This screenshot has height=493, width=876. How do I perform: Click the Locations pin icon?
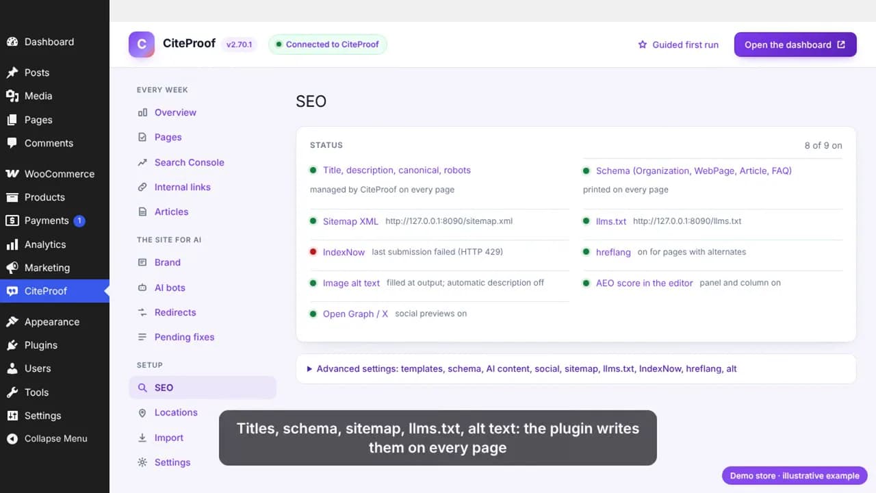tap(142, 412)
